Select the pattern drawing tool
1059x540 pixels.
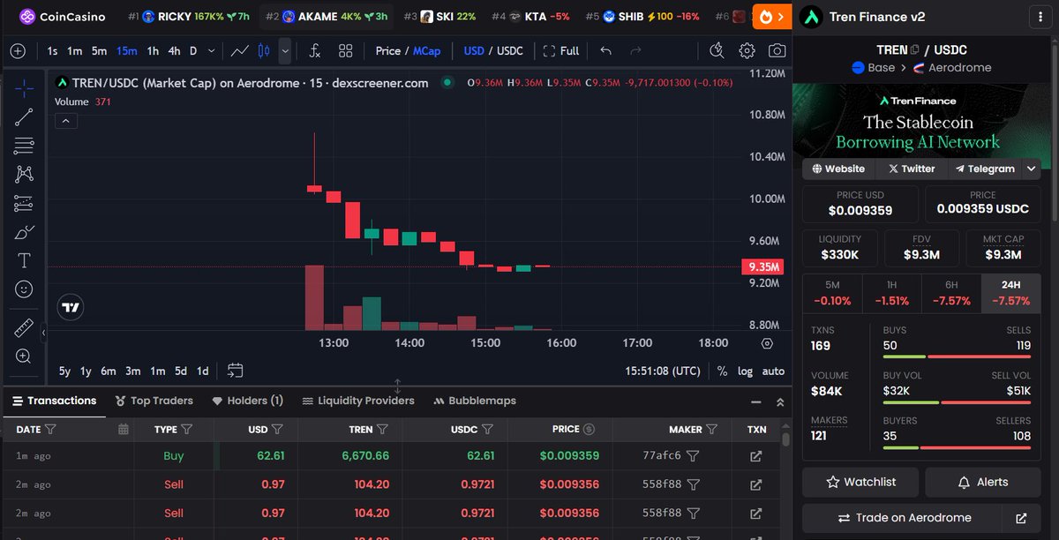(24, 175)
